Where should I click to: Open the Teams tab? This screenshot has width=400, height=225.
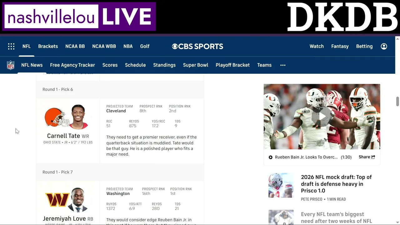point(264,65)
